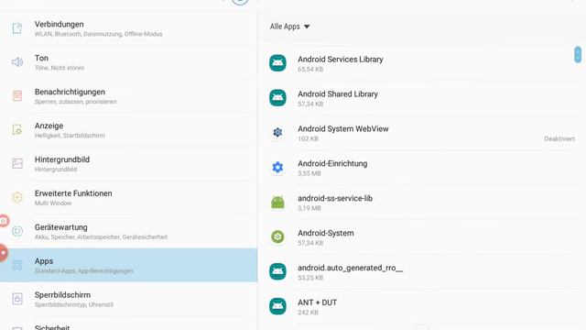
Task: Choose Erweiterte Funktionen in the sidebar
Action: tap(128, 198)
